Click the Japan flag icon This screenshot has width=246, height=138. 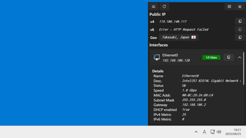click(x=194, y=37)
